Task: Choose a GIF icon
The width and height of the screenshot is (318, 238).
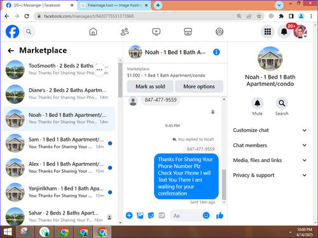Action: tap(162, 216)
